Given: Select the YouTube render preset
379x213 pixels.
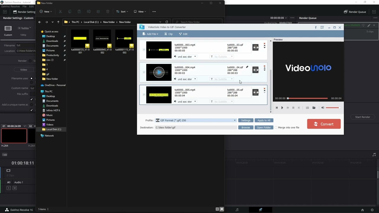Looking at the screenshot, I should (23, 31).
